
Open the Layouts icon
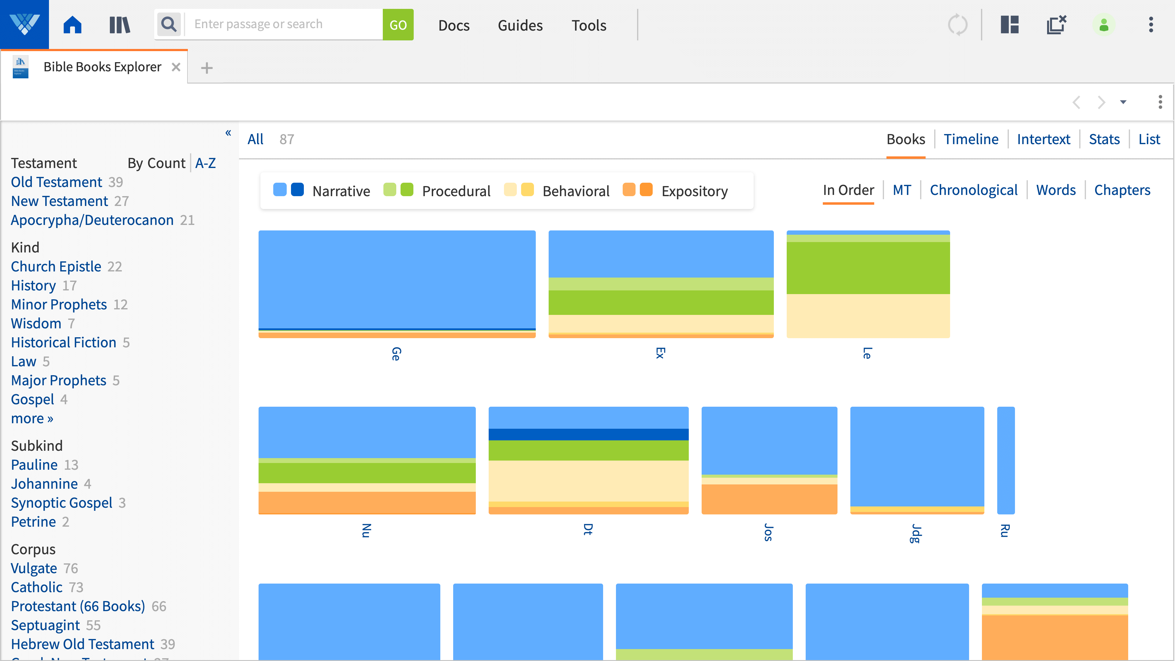click(x=1009, y=24)
